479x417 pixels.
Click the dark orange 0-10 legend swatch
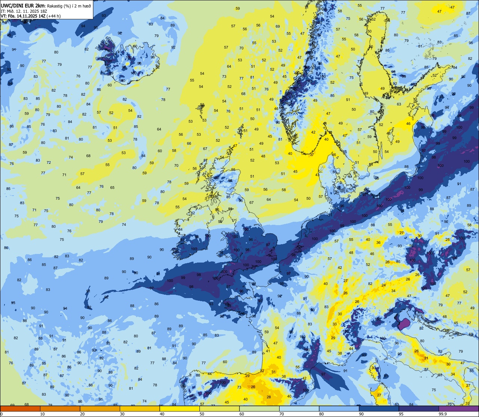click(x=20, y=409)
